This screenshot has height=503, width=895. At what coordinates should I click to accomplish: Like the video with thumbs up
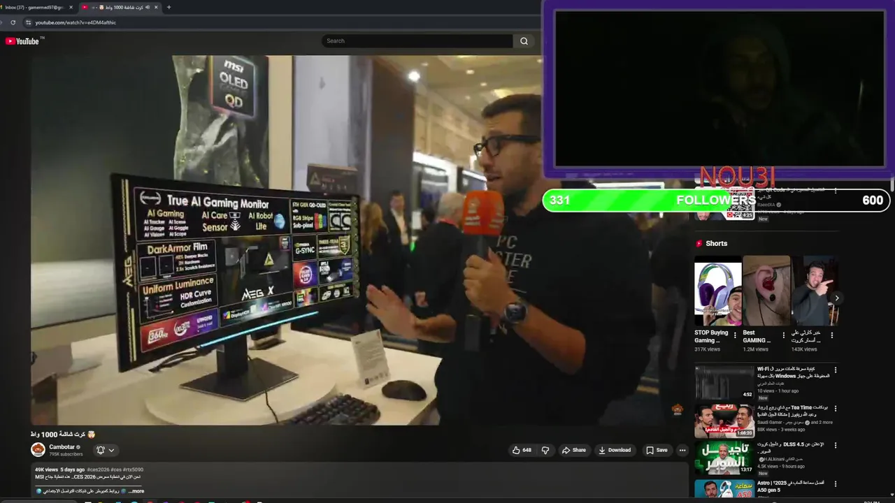[x=522, y=450]
